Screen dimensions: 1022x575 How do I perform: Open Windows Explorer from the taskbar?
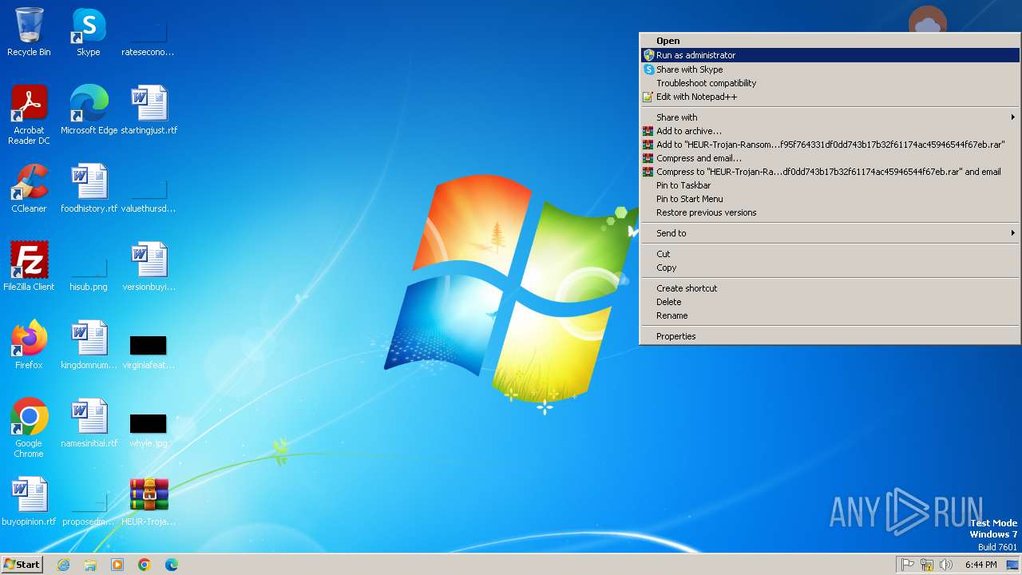tap(90, 565)
